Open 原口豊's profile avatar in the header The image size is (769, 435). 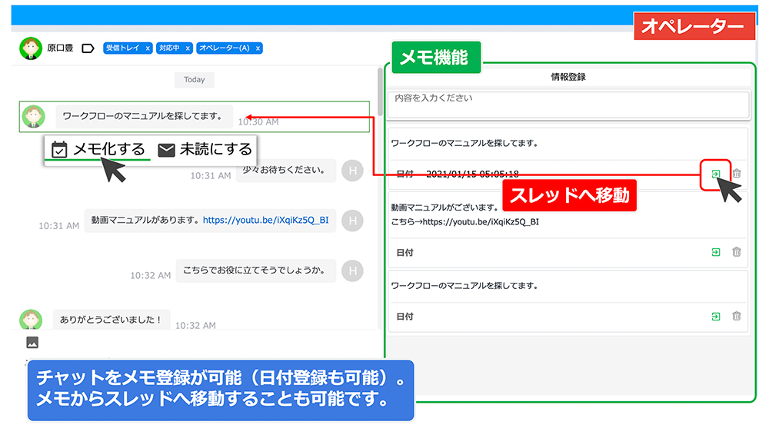(31, 48)
